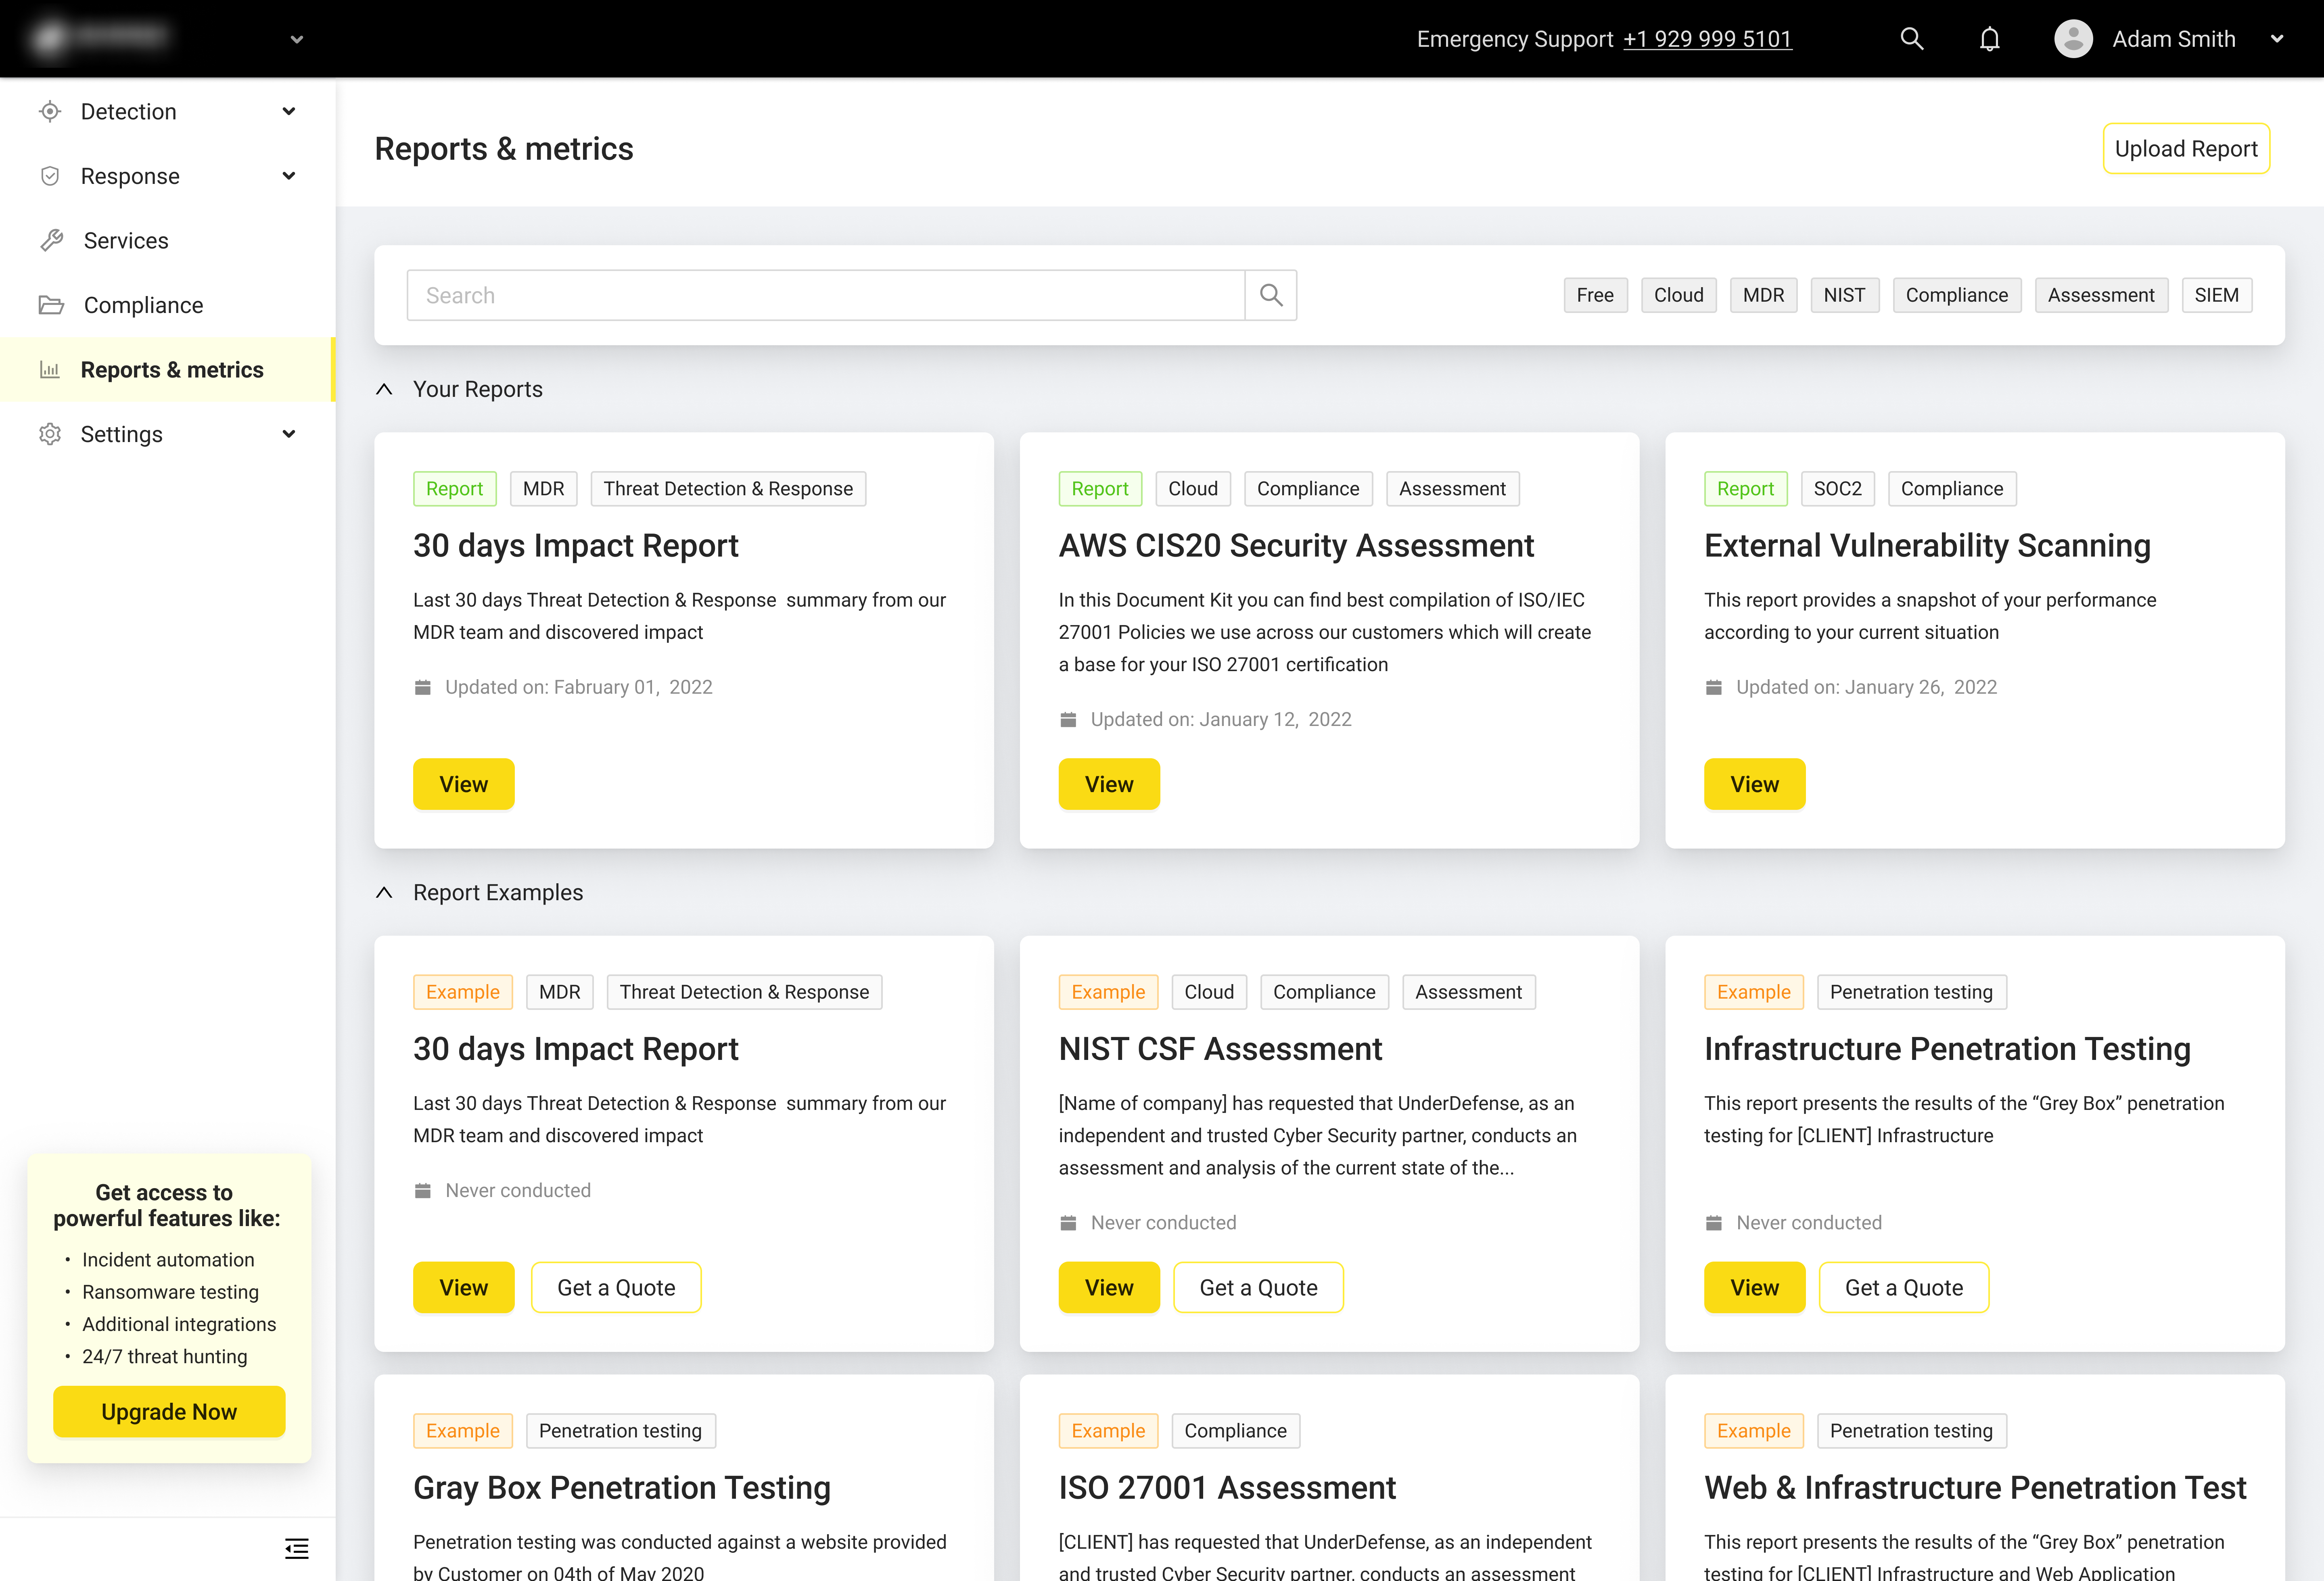Click calendar icon beside February 01, 2022
The image size is (2324, 1581).
pos(422,688)
